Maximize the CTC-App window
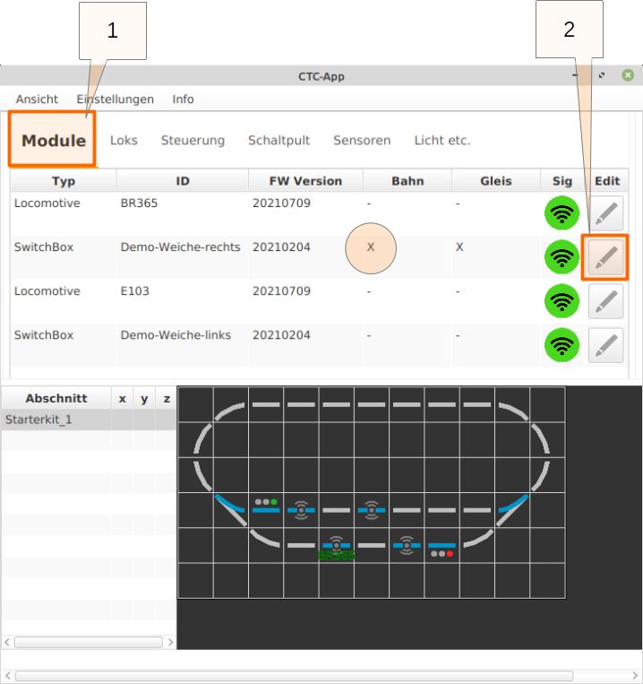This screenshot has height=684, width=643. (x=602, y=75)
